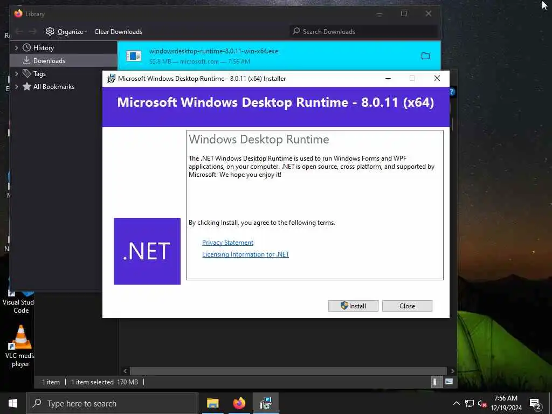Select Tags in Library sidebar
The width and height of the screenshot is (552, 414).
(x=39, y=73)
